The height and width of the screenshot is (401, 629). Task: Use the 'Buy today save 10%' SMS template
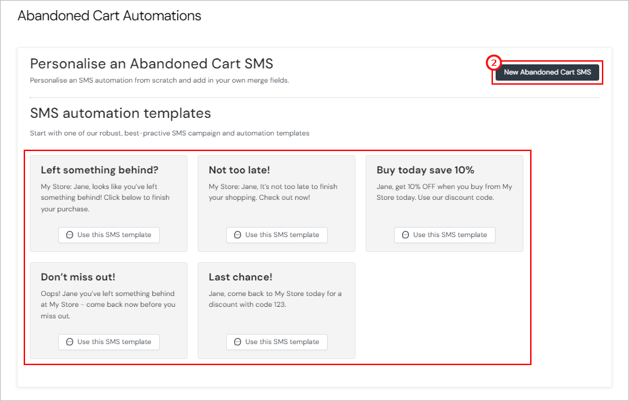click(444, 235)
